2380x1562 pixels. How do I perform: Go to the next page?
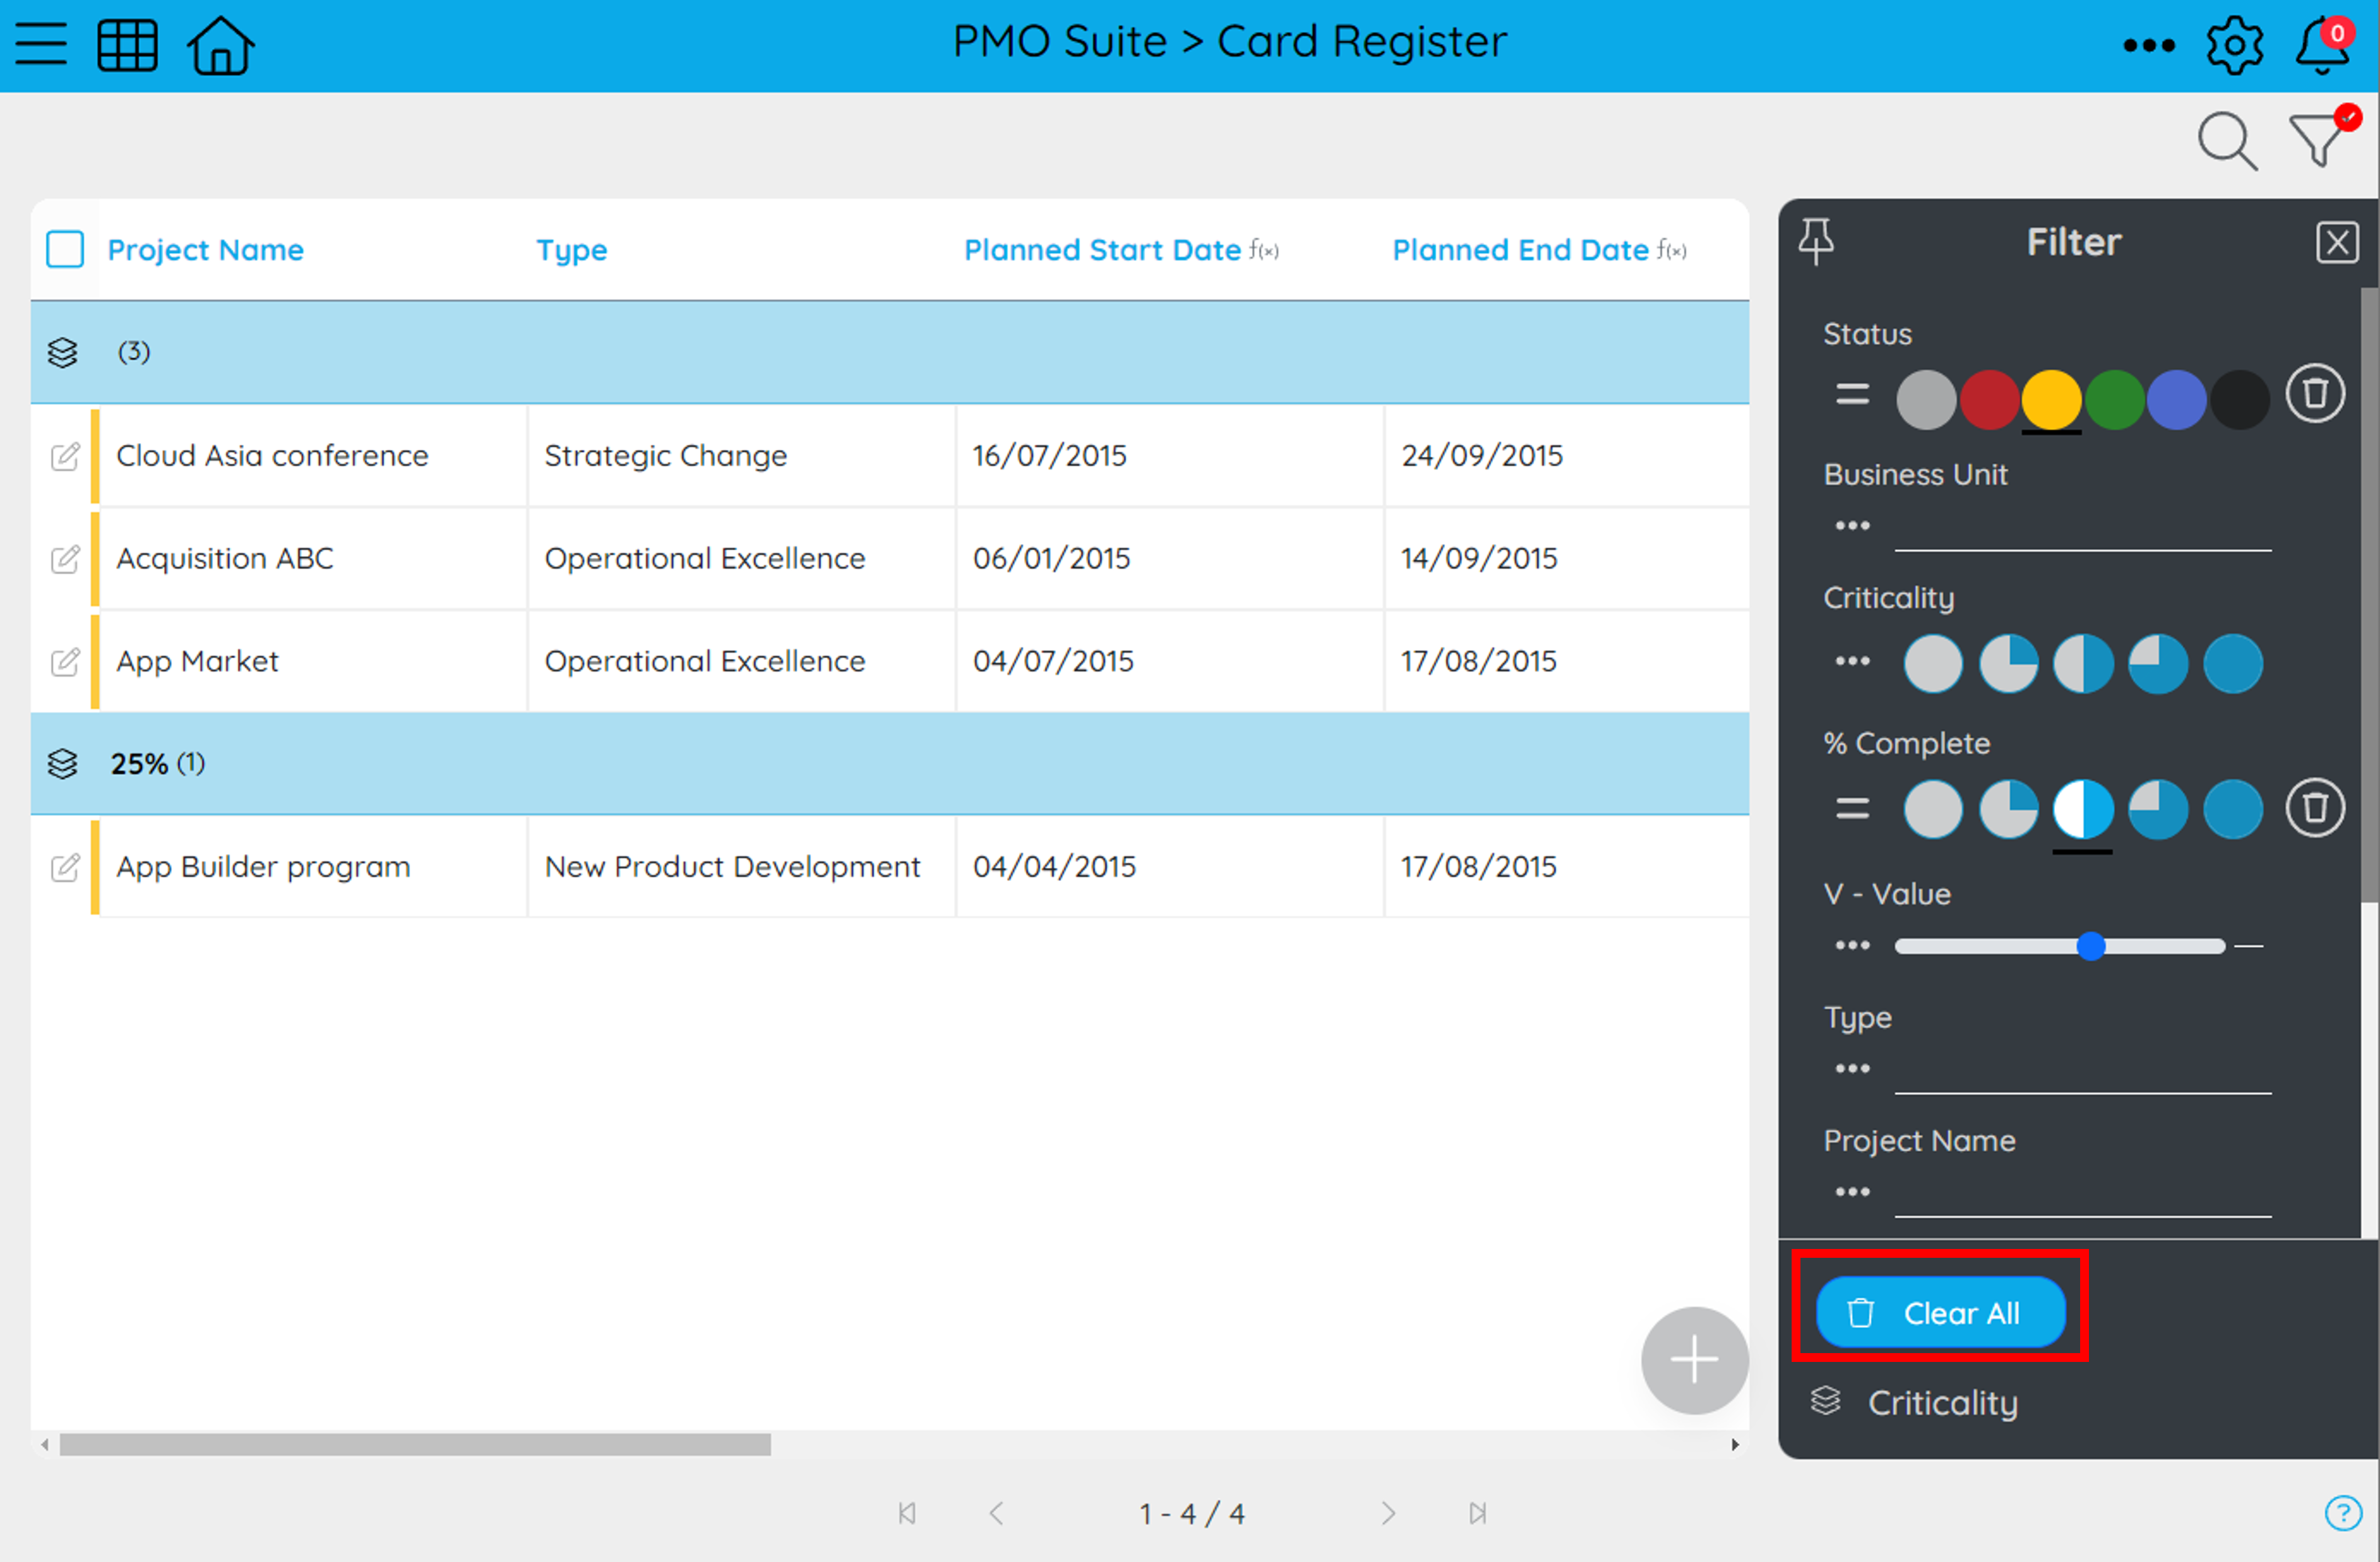(x=1388, y=1513)
